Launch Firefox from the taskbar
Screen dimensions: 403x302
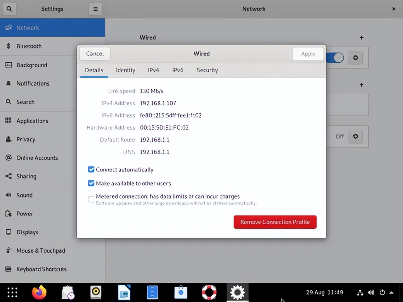pyautogui.click(x=39, y=292)
